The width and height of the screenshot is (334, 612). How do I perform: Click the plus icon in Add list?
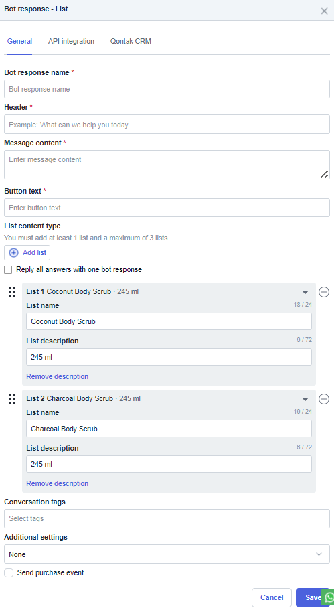[x=13, y=253]
